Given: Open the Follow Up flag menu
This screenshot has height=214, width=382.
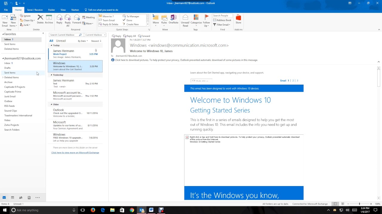Looking at the screenshot, I should pos(207,21).
